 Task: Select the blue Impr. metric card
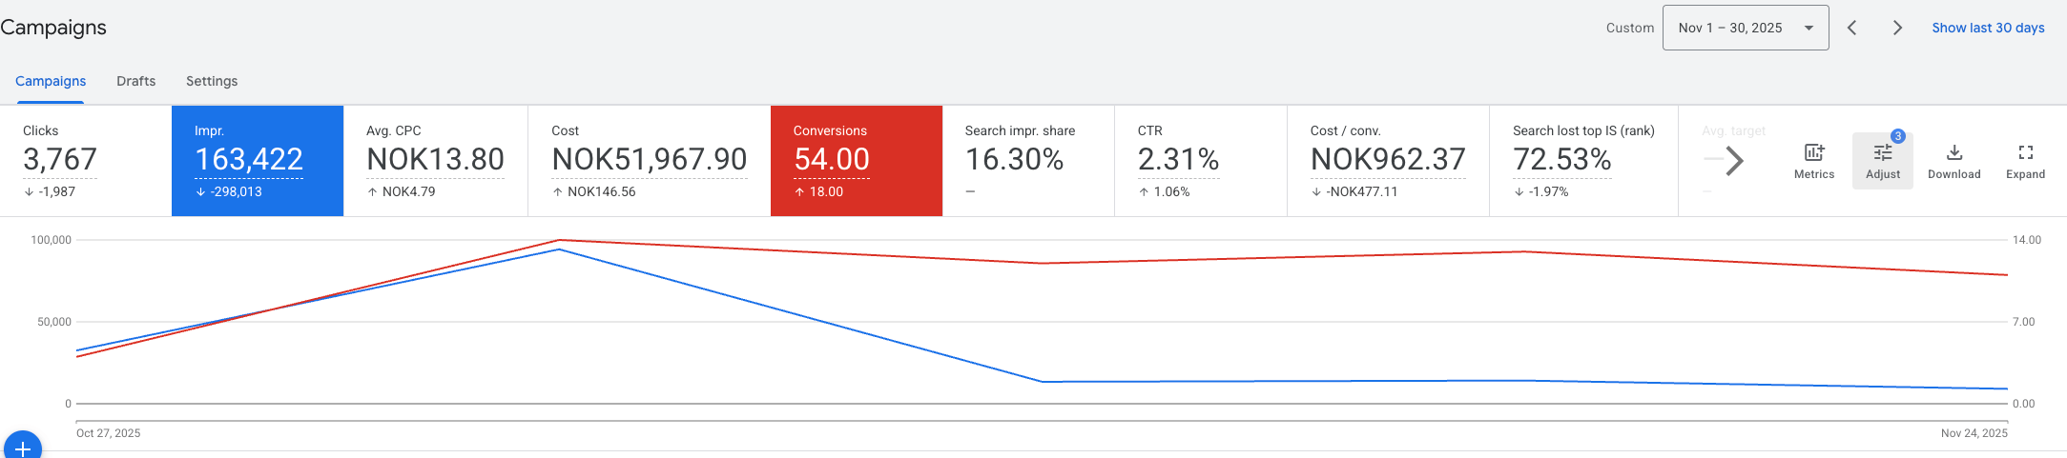[x=258, y=161]
